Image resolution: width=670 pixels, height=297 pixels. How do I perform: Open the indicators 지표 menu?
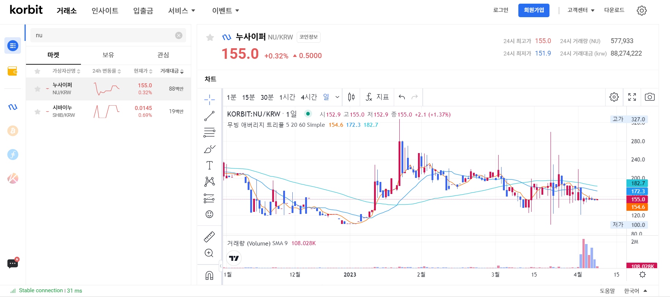(377, 97)
